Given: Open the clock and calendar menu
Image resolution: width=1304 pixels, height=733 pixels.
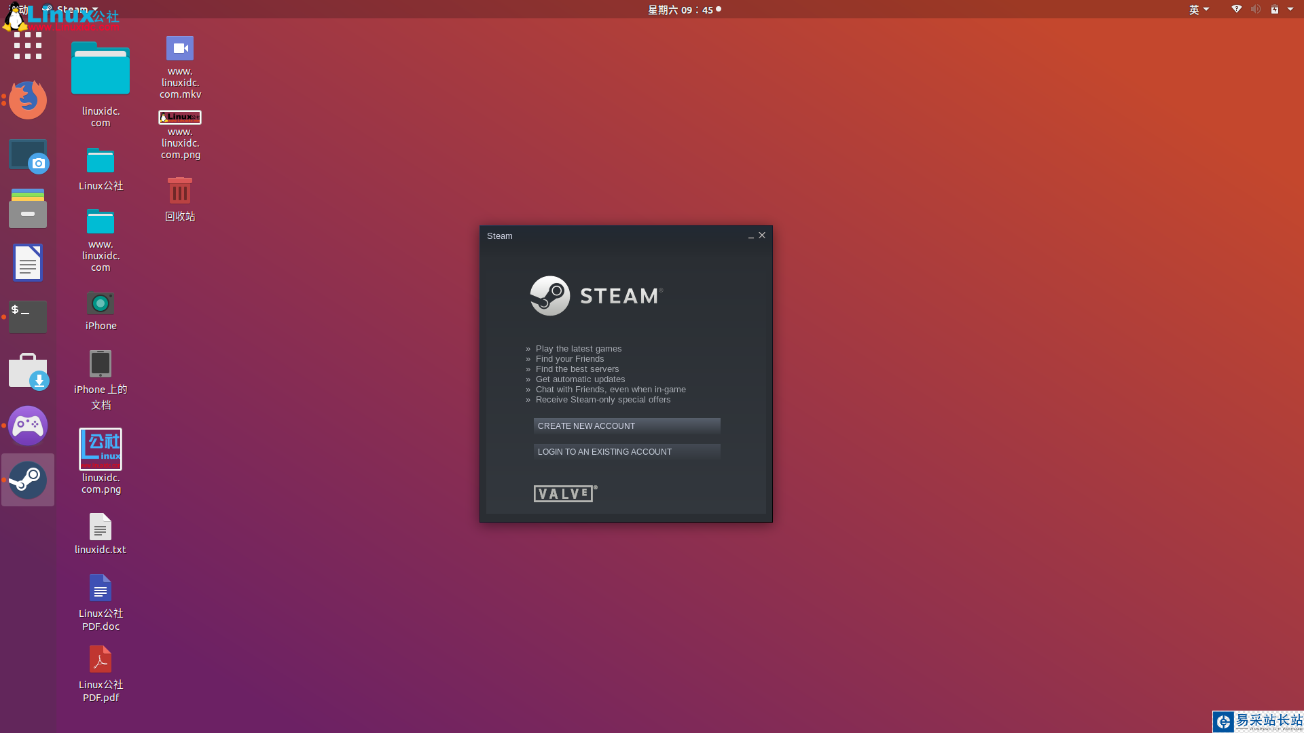Looking at the screenshot, I should pos(681,10).
